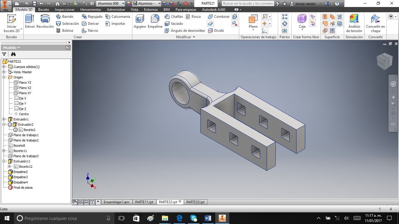Click the help search field
This screenshot has height=224, width=399.
point(248,3)
